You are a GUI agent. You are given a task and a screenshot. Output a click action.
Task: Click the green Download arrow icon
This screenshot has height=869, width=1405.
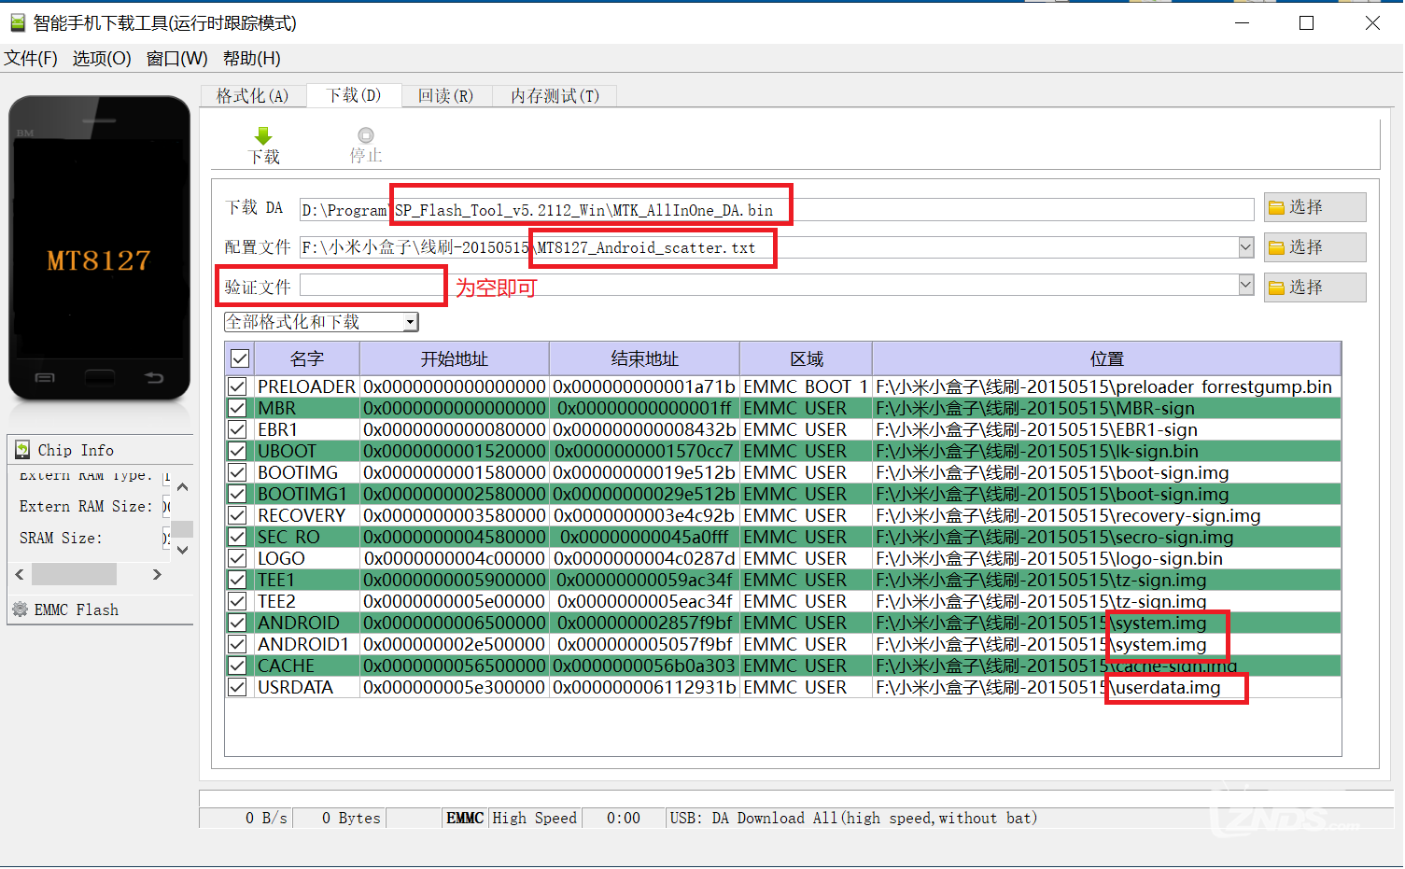click(263, 136)
